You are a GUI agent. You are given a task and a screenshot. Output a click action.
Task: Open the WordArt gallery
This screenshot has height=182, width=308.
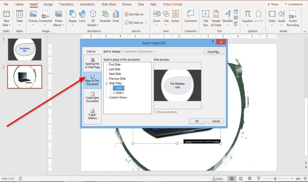click(x=227, y=18)
